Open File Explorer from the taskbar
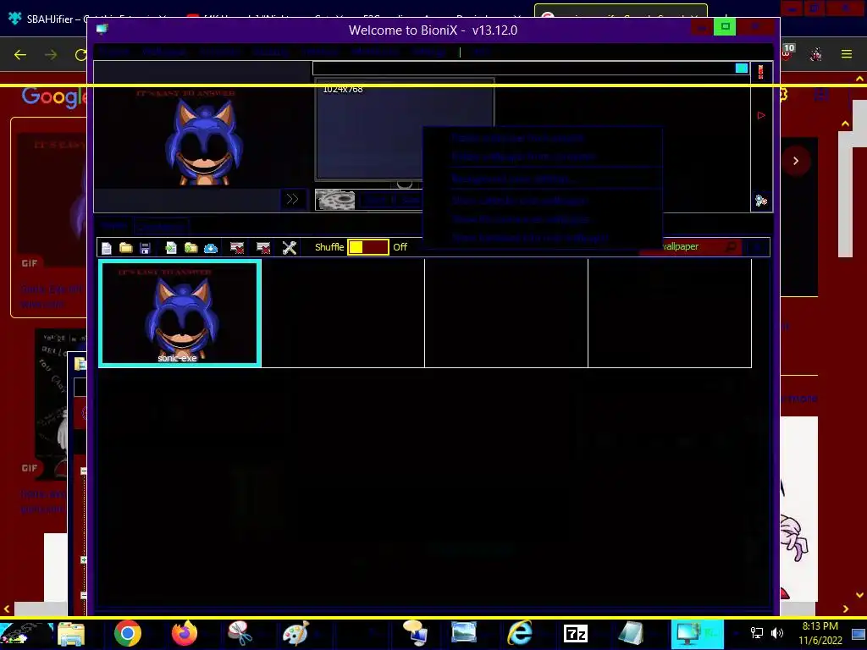This screenshot has height=650, width=867. click(x=71, y=633)
